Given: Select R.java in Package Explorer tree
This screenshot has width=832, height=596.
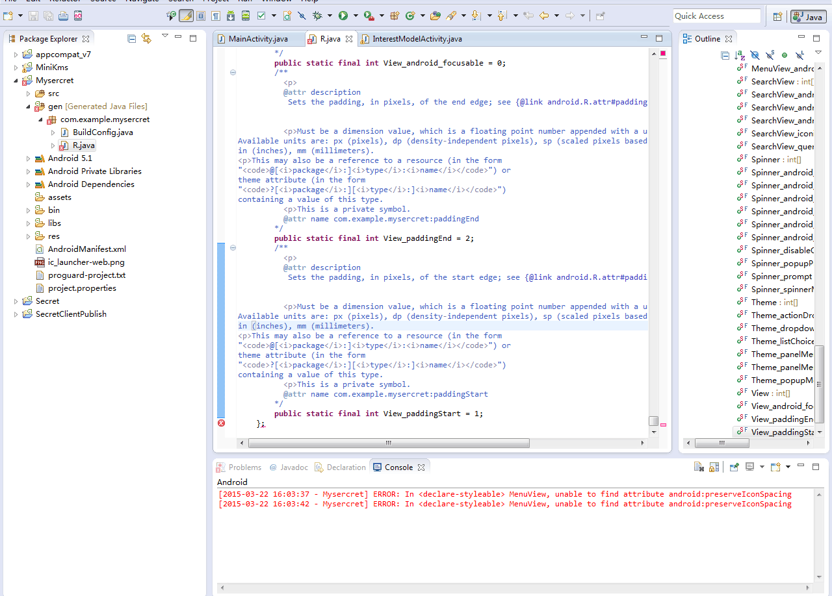Looking at the screenshot, I should tap(83, 145).
